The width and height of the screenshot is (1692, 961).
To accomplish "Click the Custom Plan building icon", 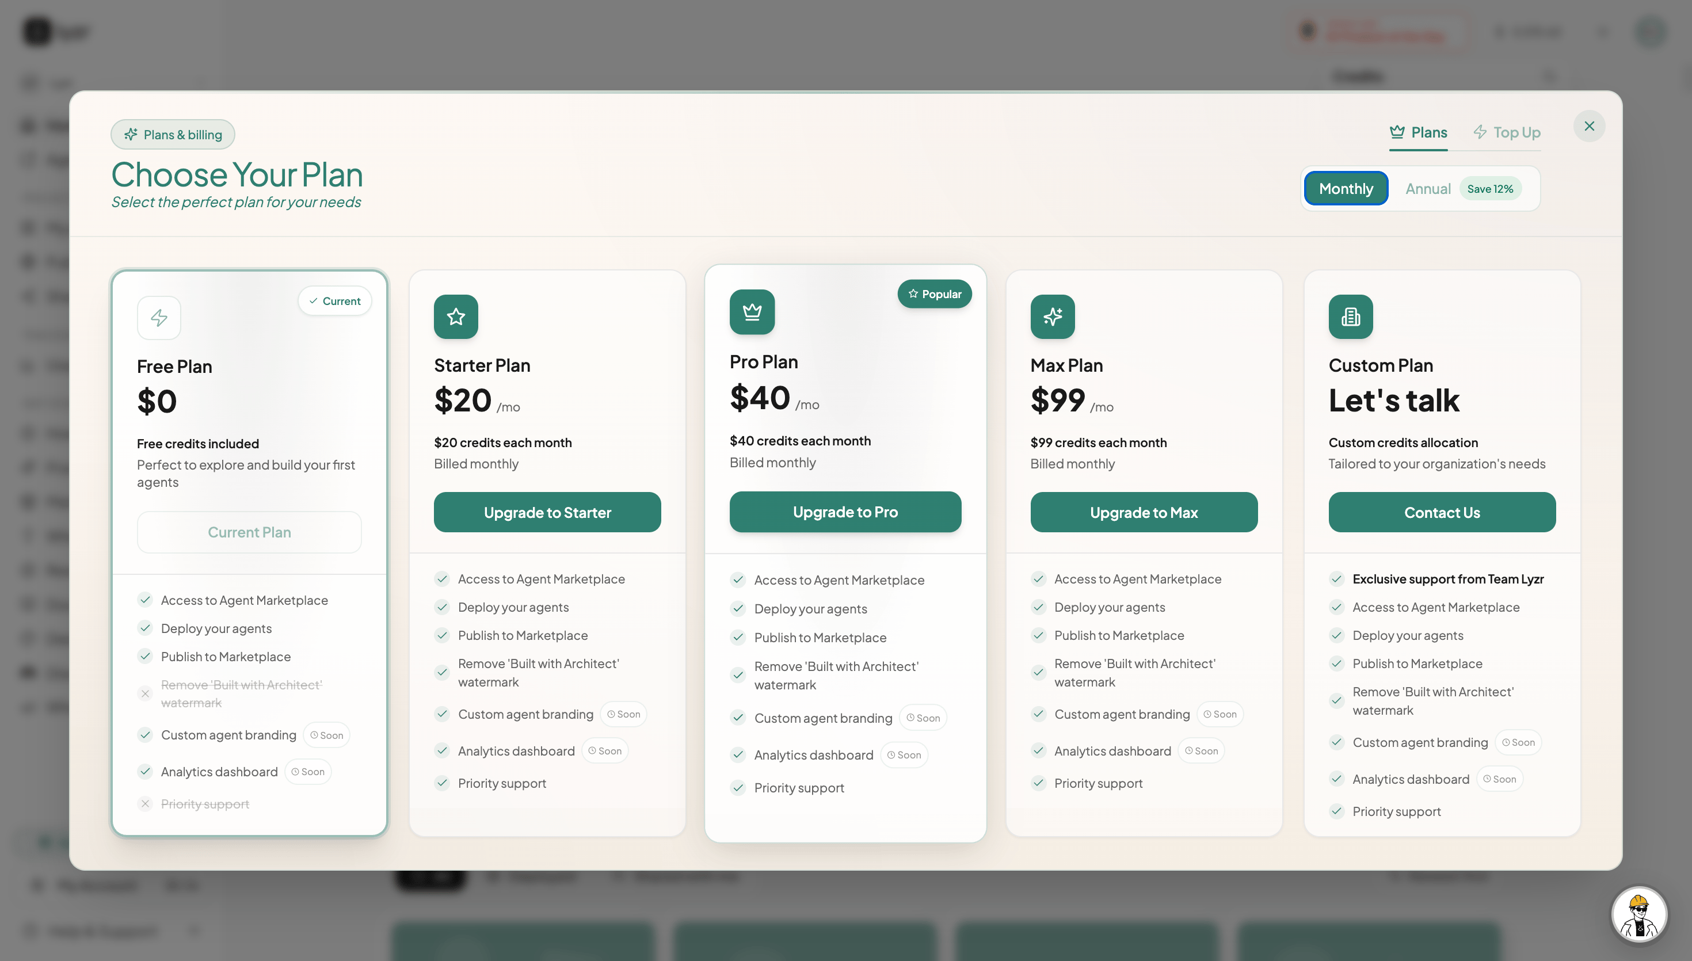I will point(1351,317).
